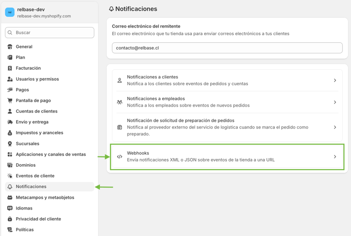This screenshot has height=236, width=351.
Task: Expand the Webhooks row chevron
Action: pos(335,157)
